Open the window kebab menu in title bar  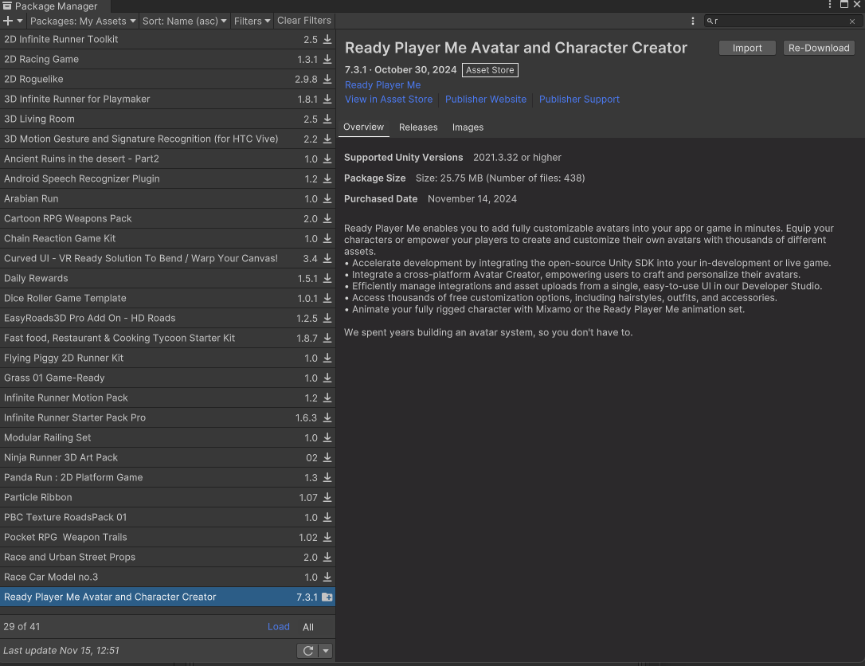(830, 5)
